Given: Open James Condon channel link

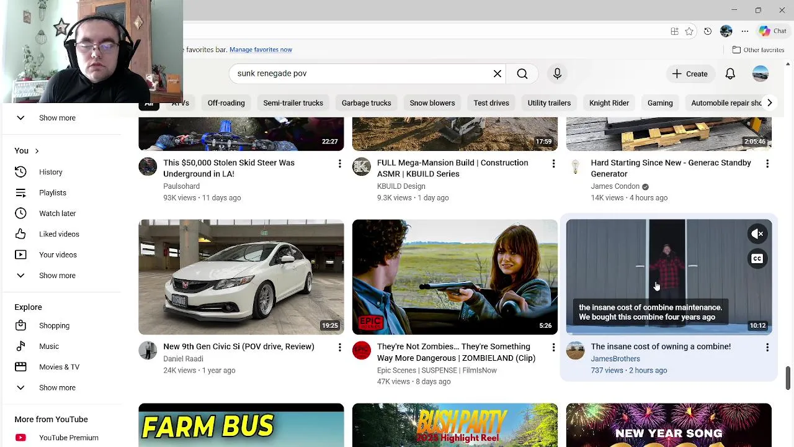Looking at the screenshot, I should [615, 186].
